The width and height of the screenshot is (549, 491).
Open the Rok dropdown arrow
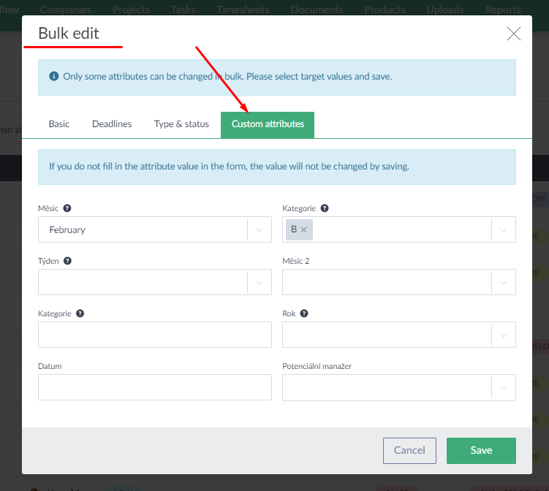tap(504, 335)
